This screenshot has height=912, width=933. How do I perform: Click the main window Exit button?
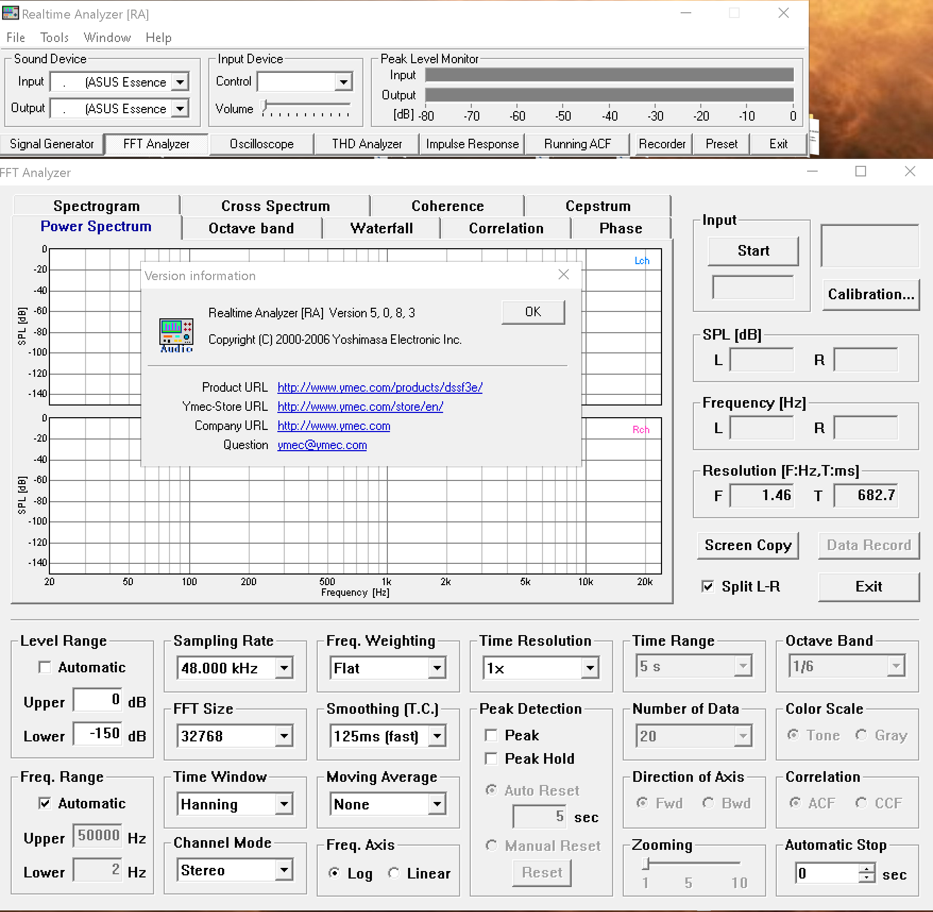[778, 144]
